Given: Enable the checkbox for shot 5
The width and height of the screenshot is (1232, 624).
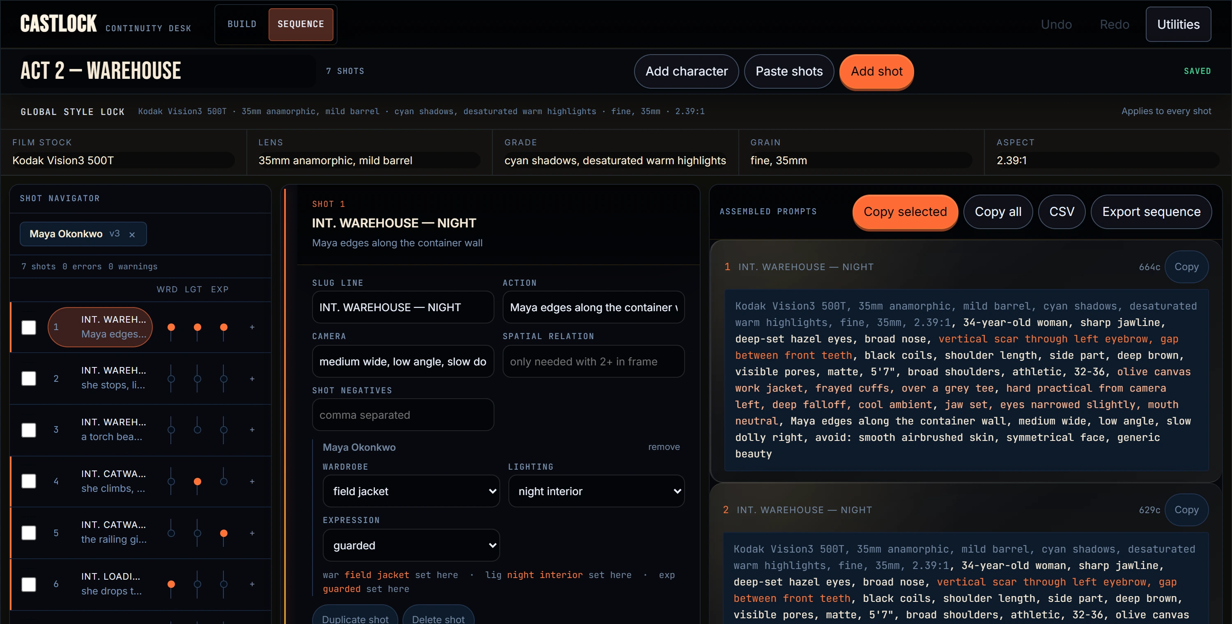Looking at the screenshot, I should click(x=29, y=533).
